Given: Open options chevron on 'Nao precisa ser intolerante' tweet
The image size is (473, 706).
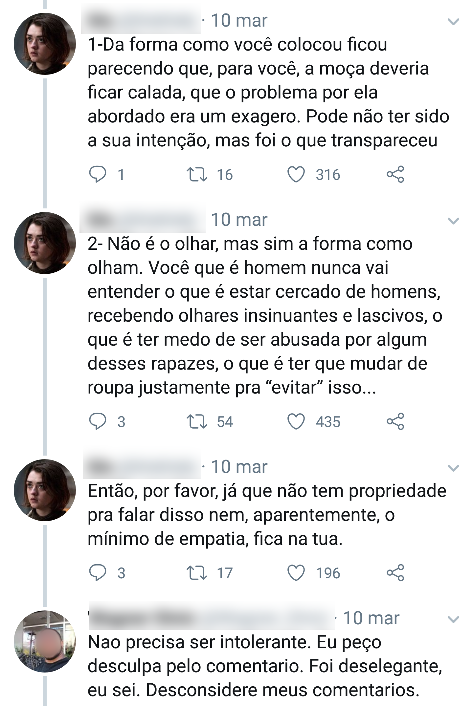Looking at the screenshot, I should (x=453, y=619).
